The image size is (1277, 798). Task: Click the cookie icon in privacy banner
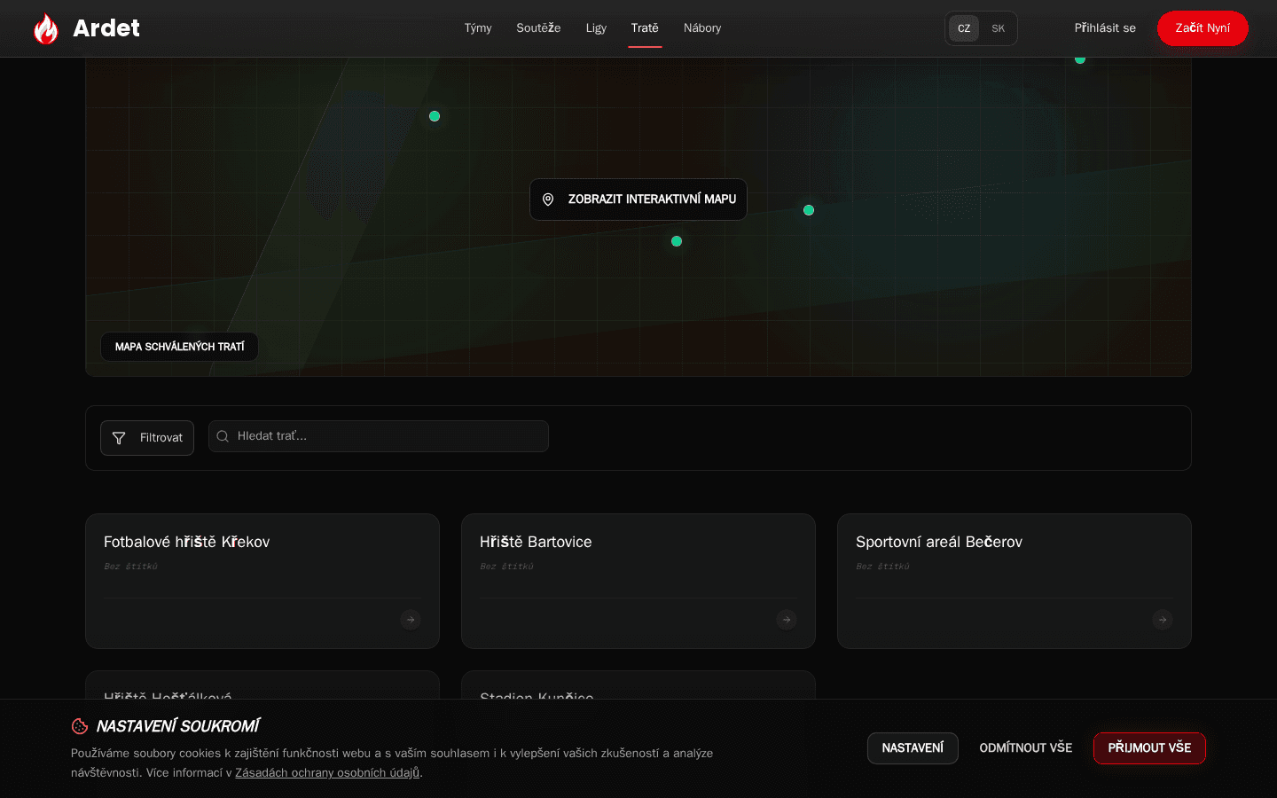(80, 726)
